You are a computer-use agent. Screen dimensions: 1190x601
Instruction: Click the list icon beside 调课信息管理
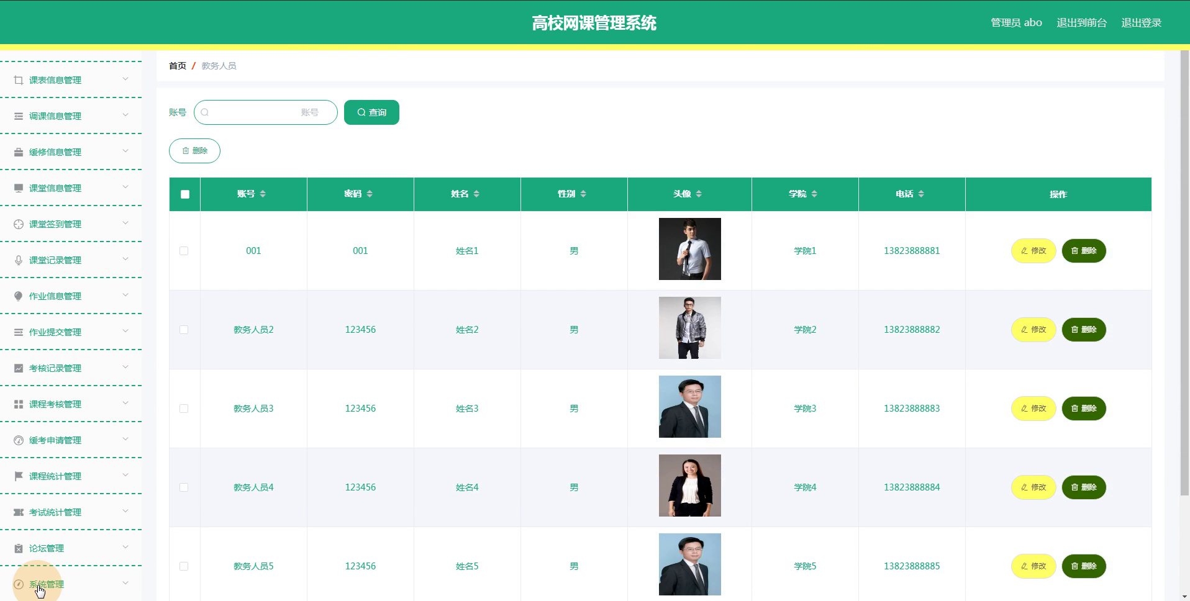[x=19, y=116]
